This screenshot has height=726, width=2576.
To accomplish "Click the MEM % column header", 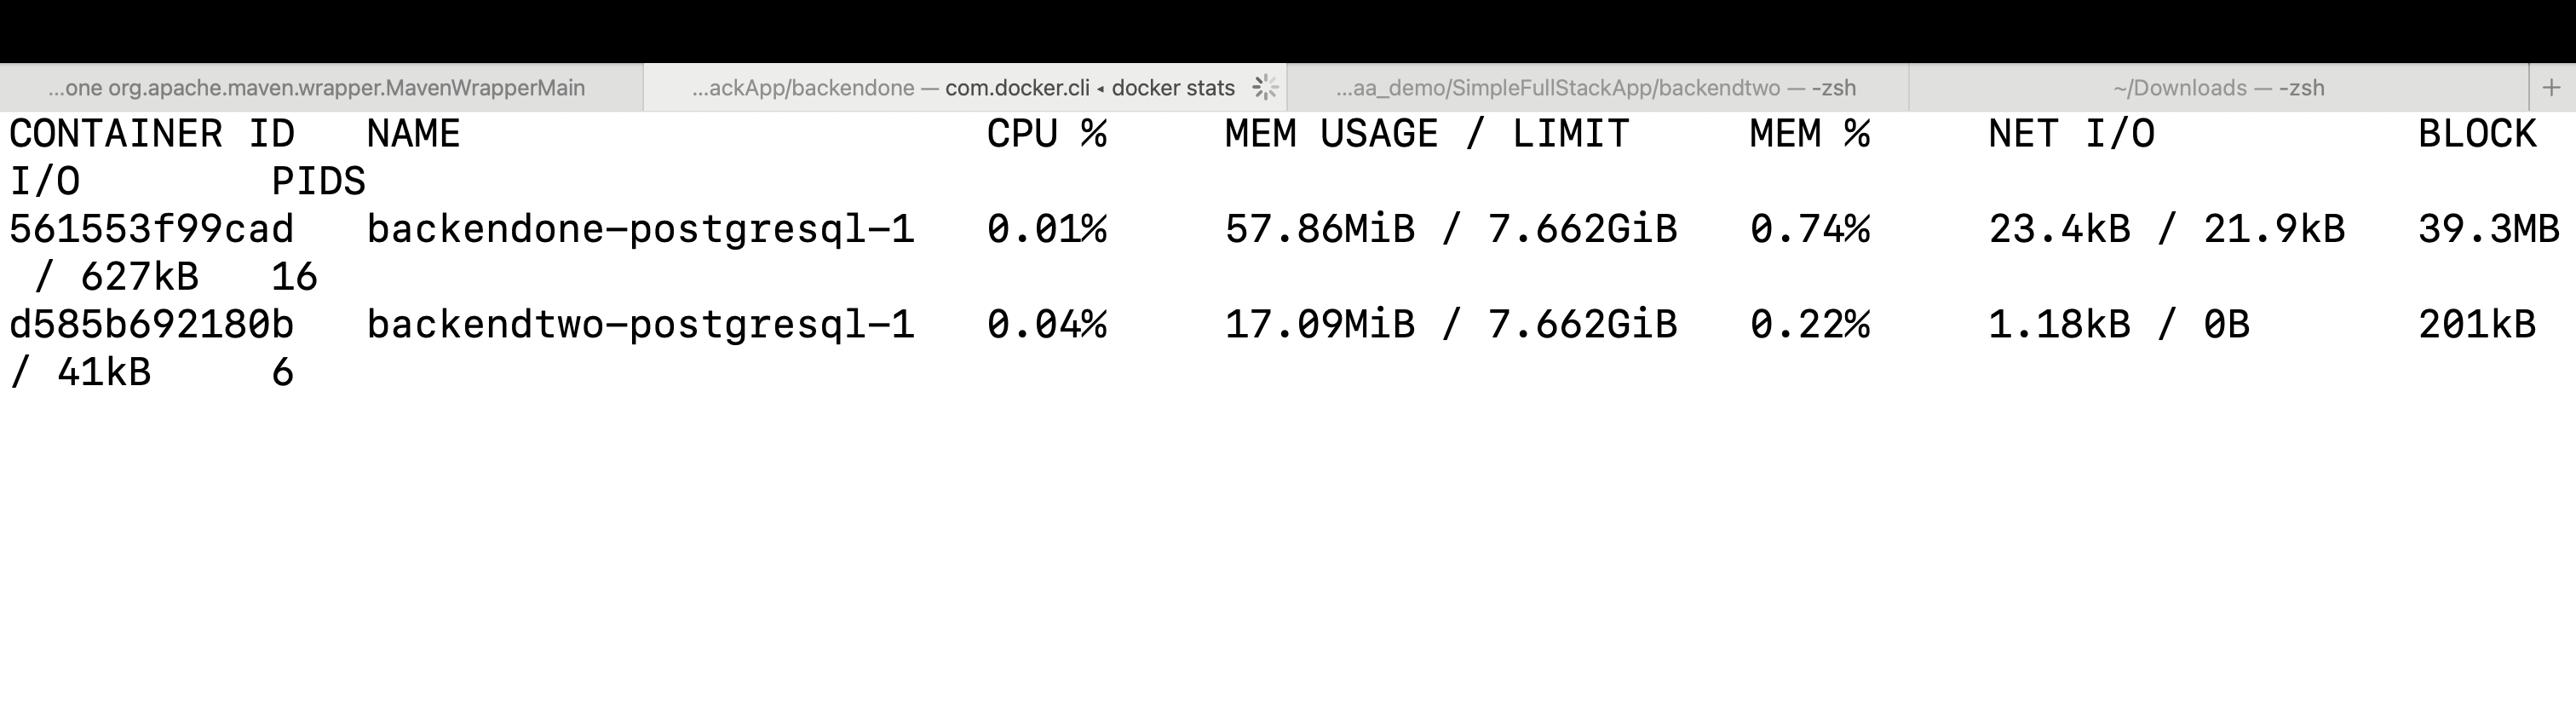I will point(1810,134).
